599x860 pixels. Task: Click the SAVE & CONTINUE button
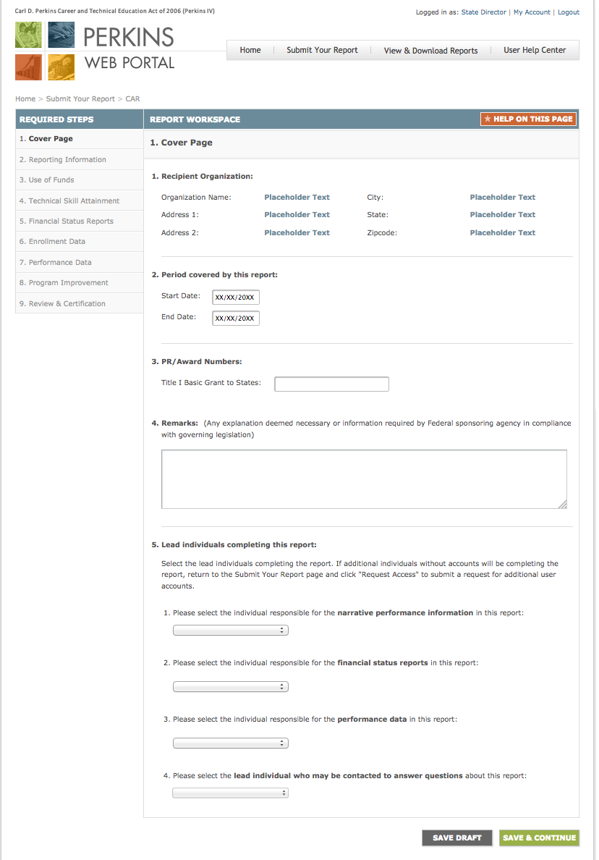coord(539,838)
